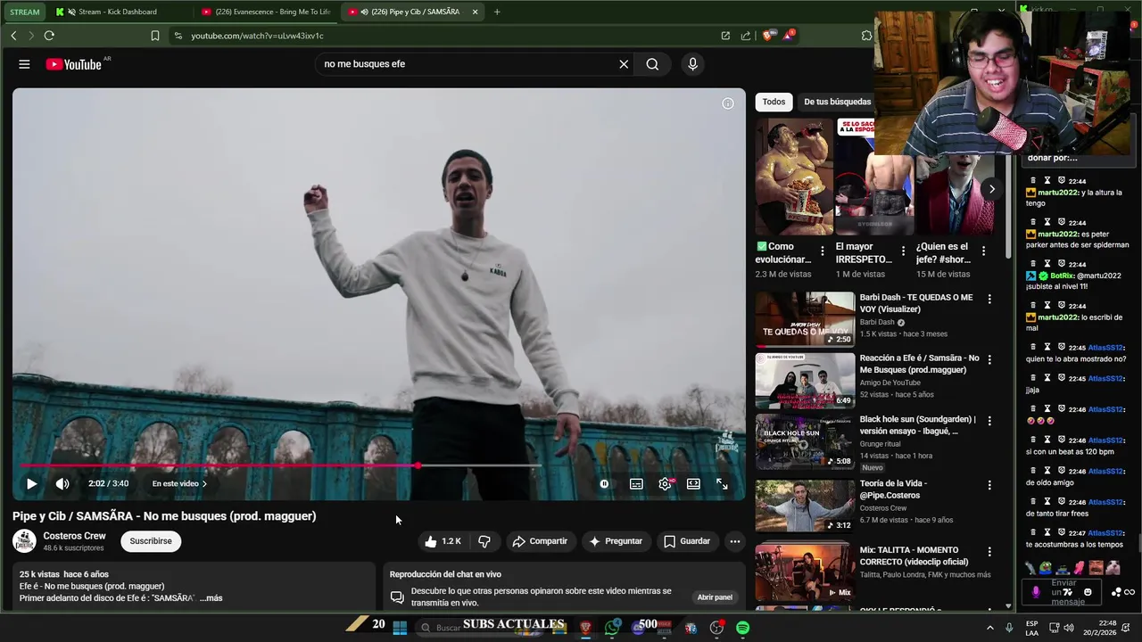This screenshot has height=642, width=1142.
Task: Open the Brave Shields lion icon
Action: (x=767, y=36)
